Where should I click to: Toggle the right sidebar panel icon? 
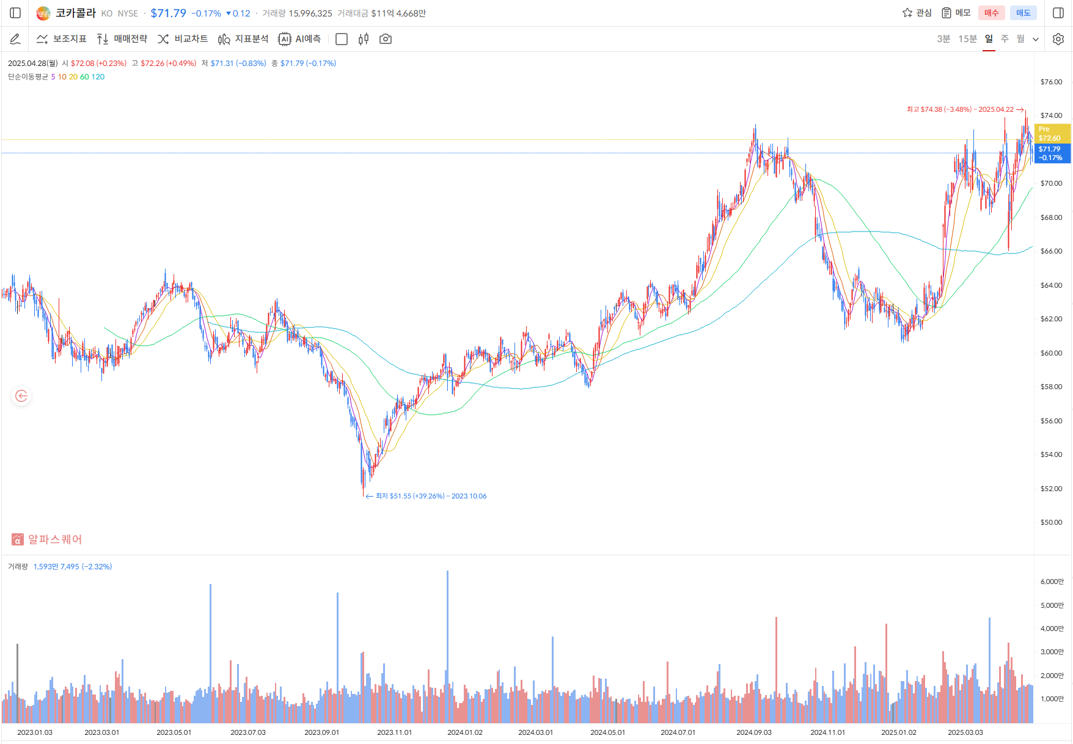[x=1058, y=13]
